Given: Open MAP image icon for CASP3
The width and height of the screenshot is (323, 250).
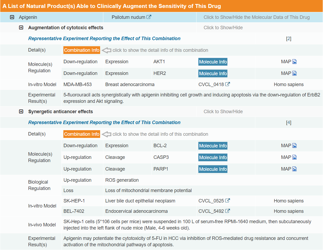Looking at the screenshot, I should pos(294,157).
